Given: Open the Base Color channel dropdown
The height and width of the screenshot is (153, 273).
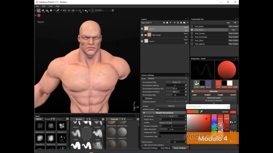Looking at the screenshot, I should tap(146, 23).
